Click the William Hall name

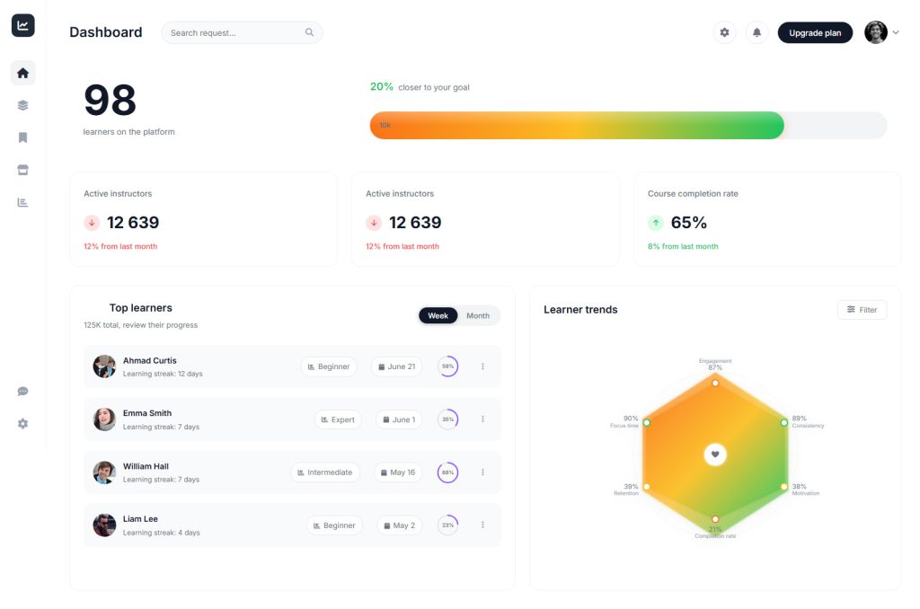[146, 466]
